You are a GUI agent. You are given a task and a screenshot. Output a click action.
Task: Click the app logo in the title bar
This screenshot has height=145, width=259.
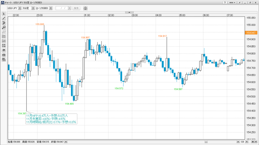pos(3,3)
